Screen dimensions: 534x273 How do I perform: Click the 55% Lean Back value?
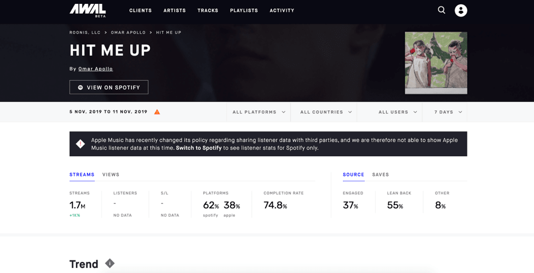point(395,205)
